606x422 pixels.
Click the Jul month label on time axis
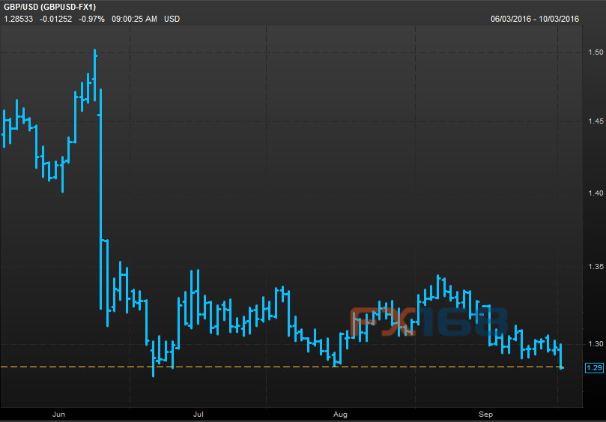(199, 415)
